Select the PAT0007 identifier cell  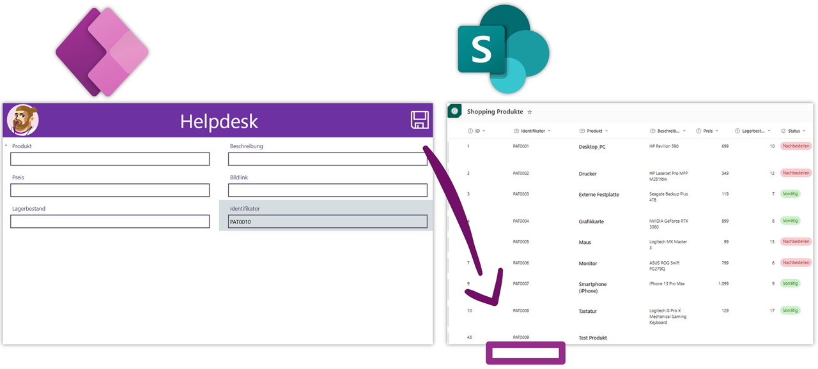click(521, 283)
